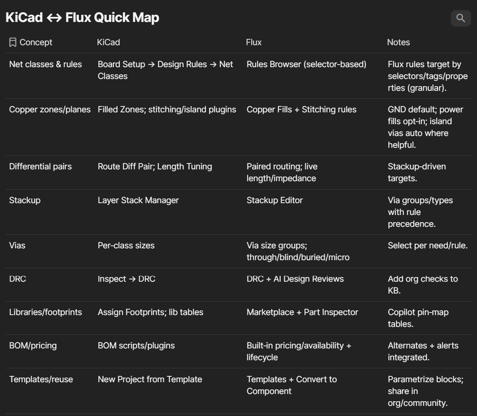Click 'DRC + AI Design Reviews' cell
Viewport: 477px width, 416px height.
tap(295, 279)
